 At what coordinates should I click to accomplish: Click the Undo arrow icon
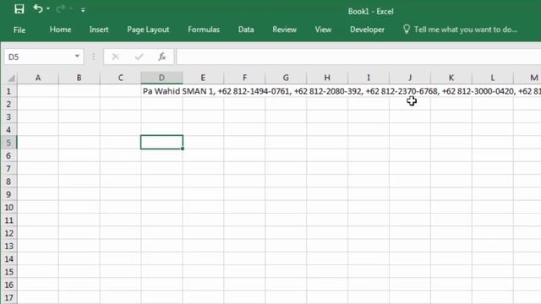click(x=38, y=8)
